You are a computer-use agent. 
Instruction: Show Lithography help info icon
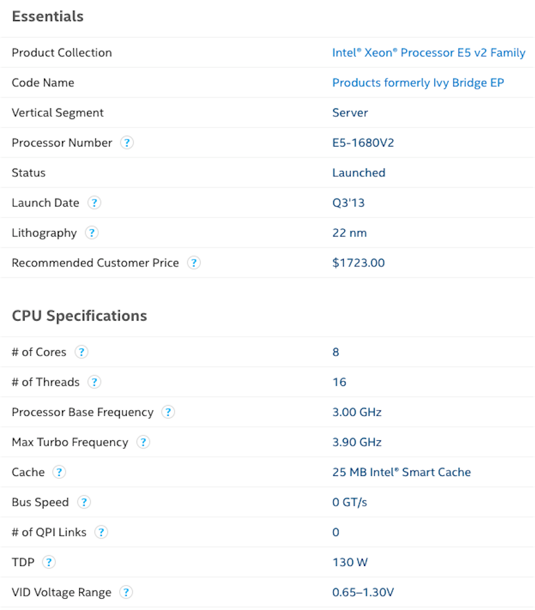point(92,233)
